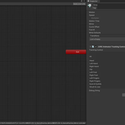Toggle the Auto Live Link button
Image resolution: width=125 pixels, height=125 pixels.
[79, 4]
